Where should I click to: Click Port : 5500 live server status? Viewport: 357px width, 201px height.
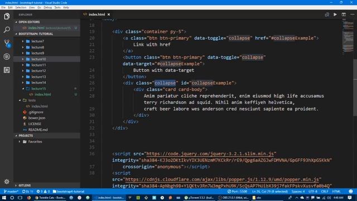[x=237, y=192]
